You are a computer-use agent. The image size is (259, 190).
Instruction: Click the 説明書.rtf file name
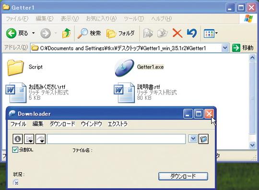[x=149, y=87]
